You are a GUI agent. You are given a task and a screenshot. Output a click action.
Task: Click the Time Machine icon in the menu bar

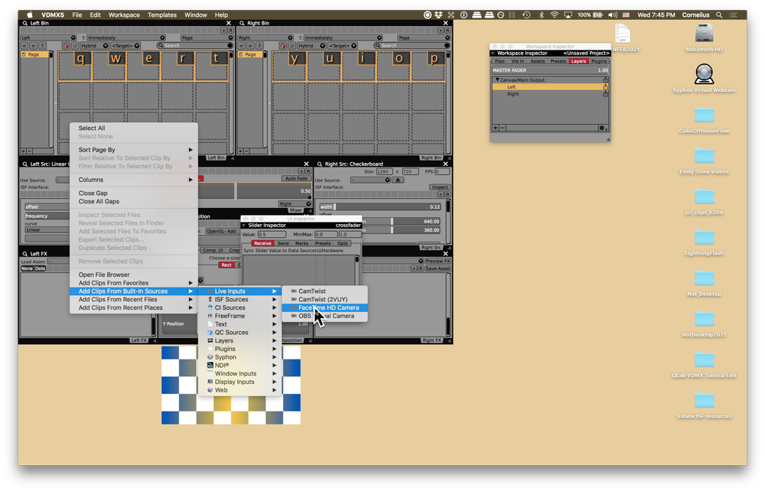(526, 15)
